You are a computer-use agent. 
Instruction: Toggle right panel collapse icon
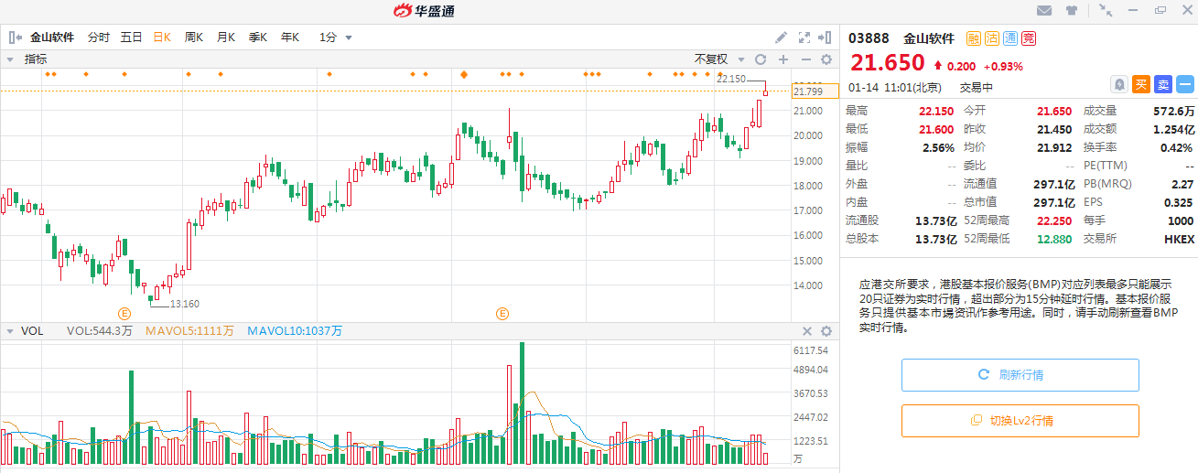[x=826, y=38]
